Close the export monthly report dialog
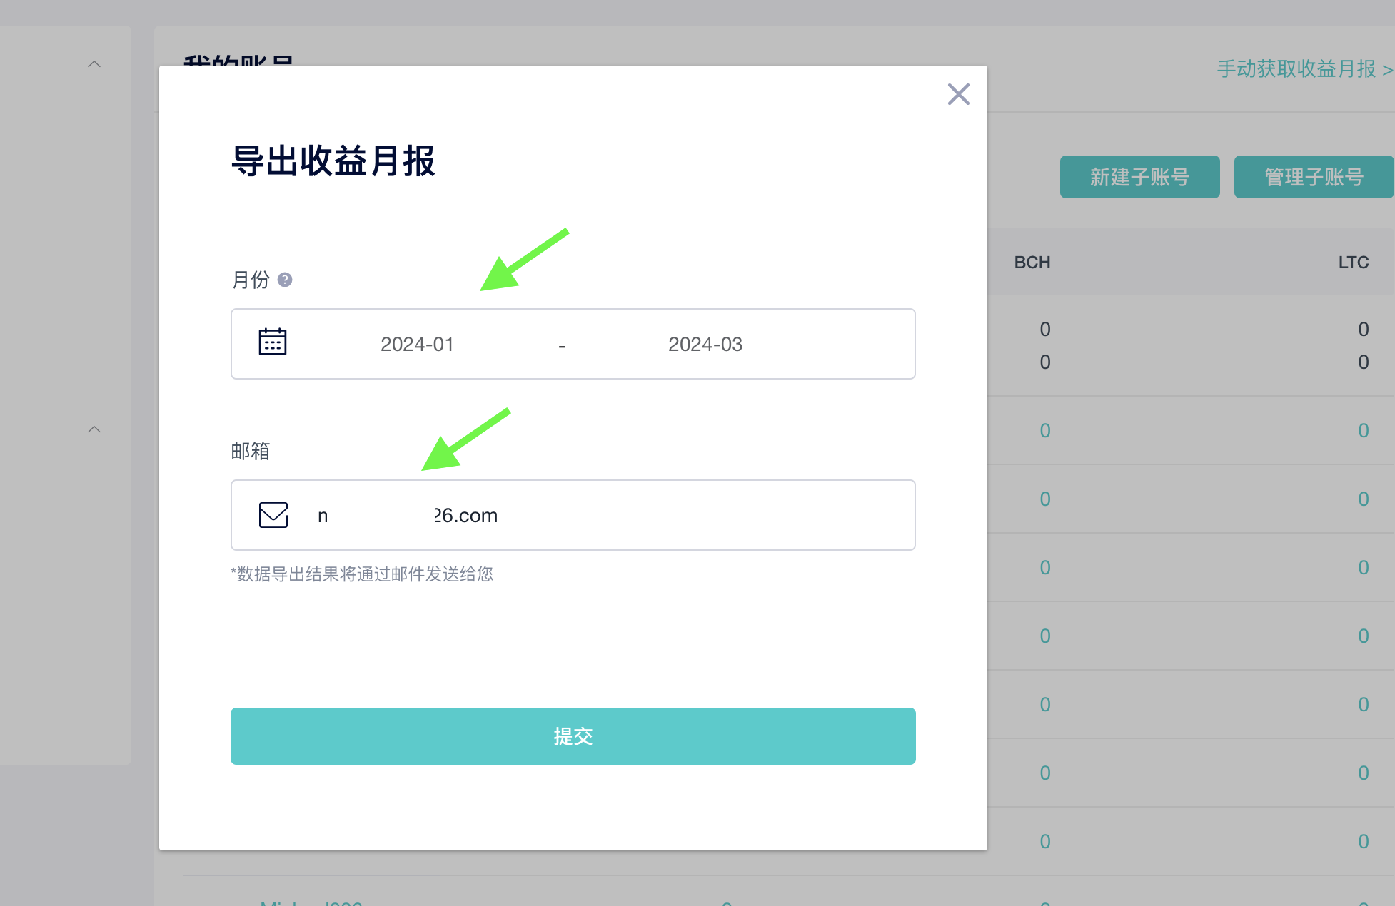1395x906 pixels. point(958,94)
